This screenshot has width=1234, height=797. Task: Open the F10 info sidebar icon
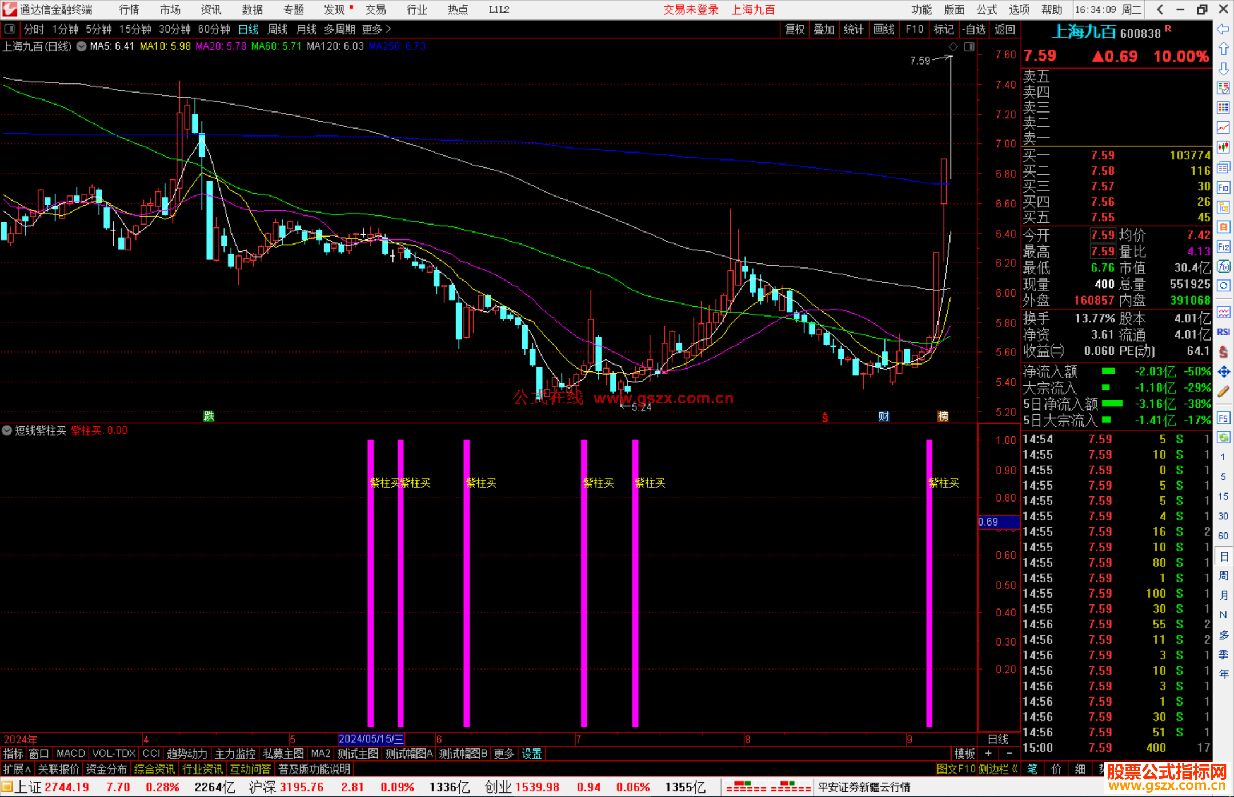[x=1223, y=187]
